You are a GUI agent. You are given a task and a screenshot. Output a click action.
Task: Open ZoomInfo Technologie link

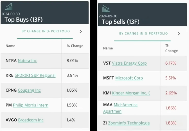tap(129, 123)
